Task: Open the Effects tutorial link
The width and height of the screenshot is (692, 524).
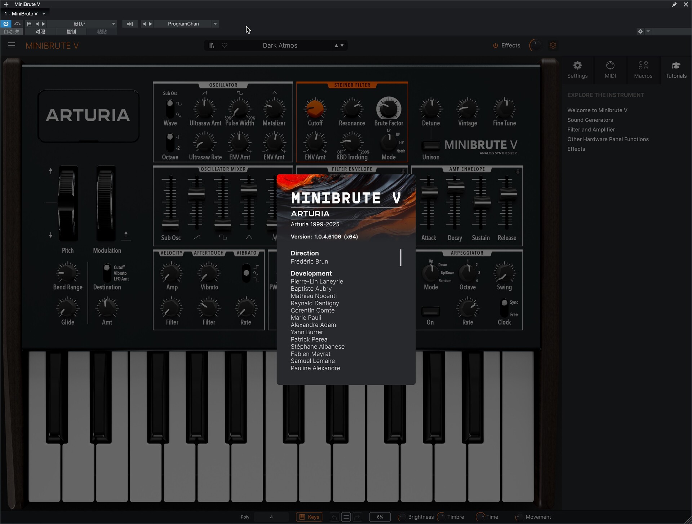Action: [x=576, y=149]
